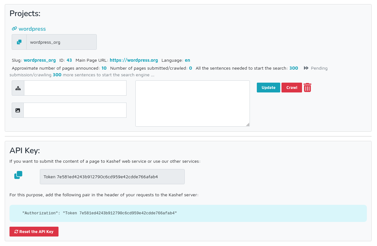Focus the image URL input field
This screenshot has width=377, height=246.
coord(75,110)
